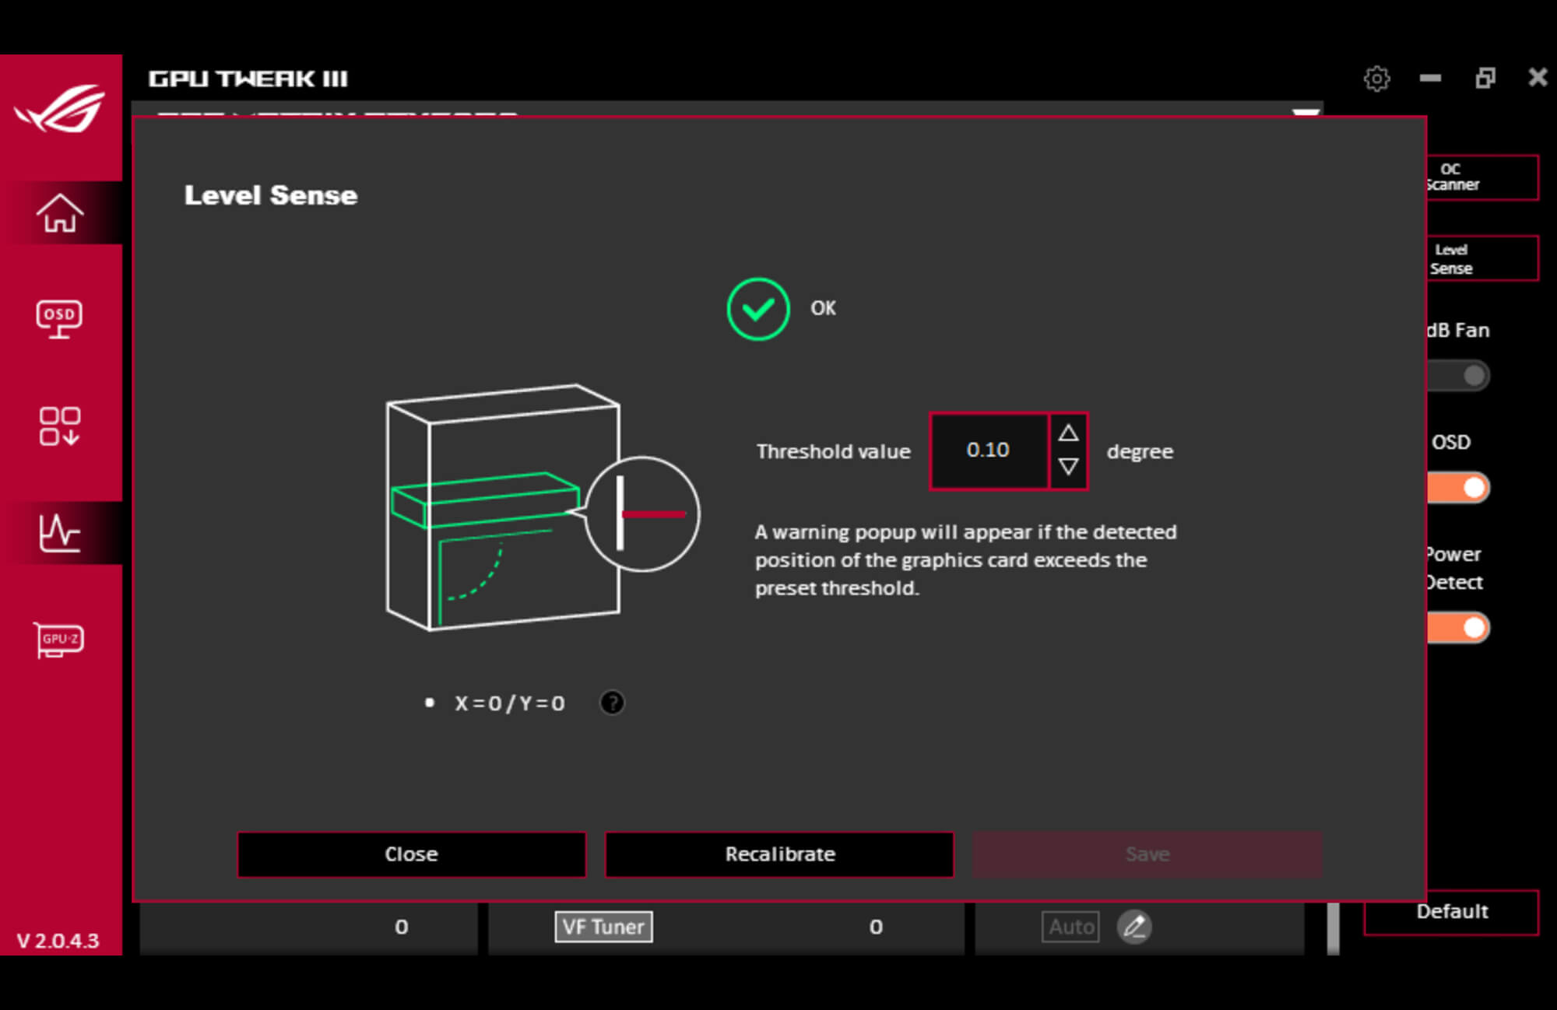Open the Home panel in the sidebar
This screenshot has width=1557, height=1010.
click(61, 215)
